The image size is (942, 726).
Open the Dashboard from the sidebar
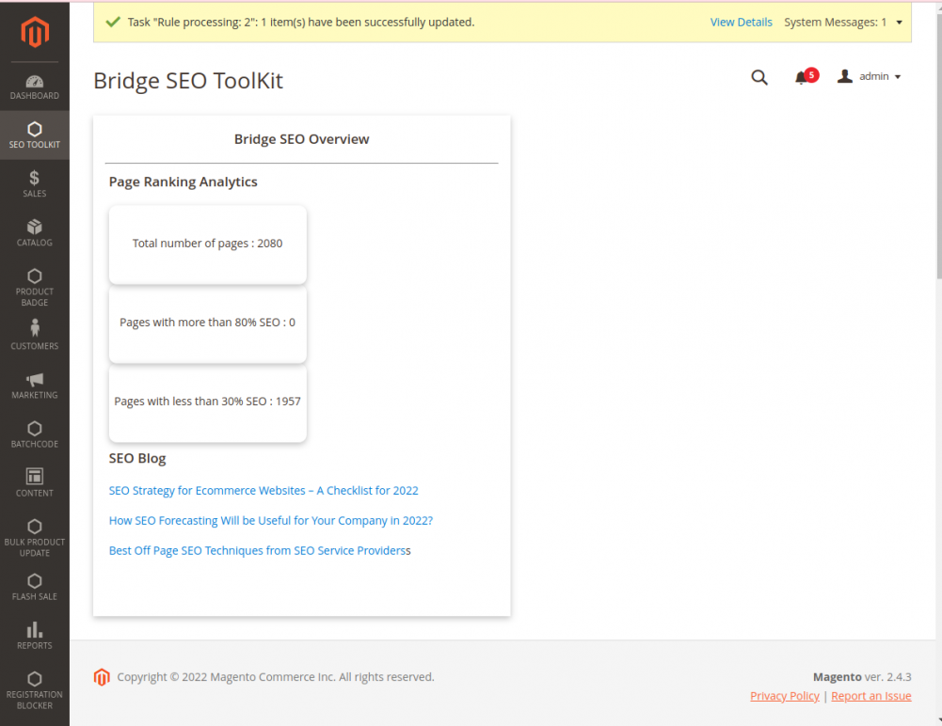[x=35, y=87]
